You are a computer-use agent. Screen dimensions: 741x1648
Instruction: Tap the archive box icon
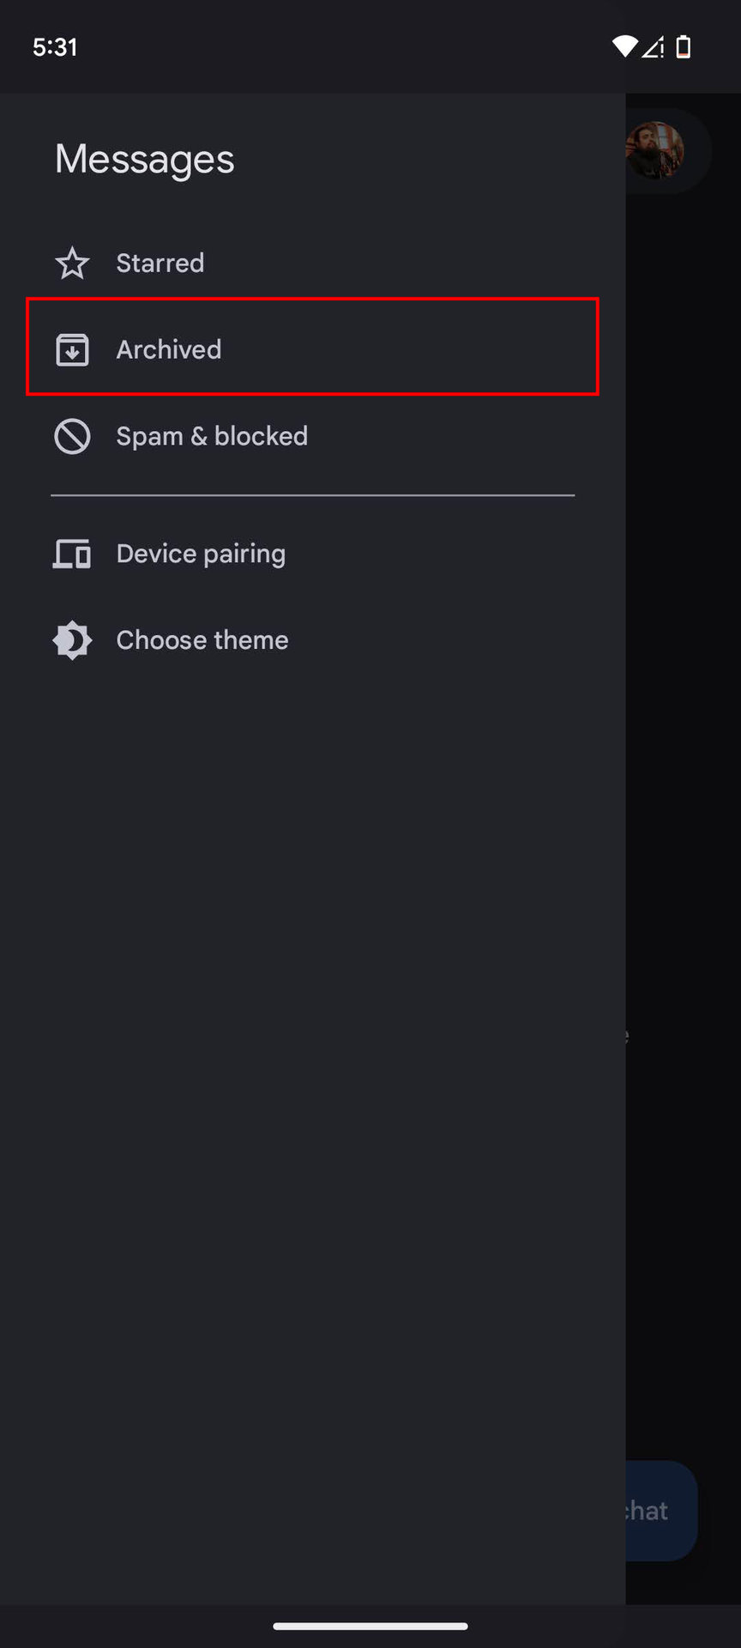point(72,350)
